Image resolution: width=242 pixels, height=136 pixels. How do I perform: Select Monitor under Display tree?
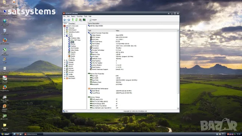tap(73, 44)
